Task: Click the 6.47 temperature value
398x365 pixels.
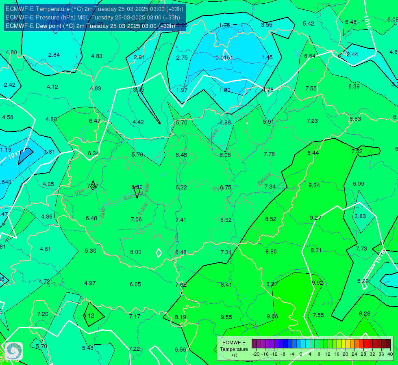Action: click(x=95, y=121)
